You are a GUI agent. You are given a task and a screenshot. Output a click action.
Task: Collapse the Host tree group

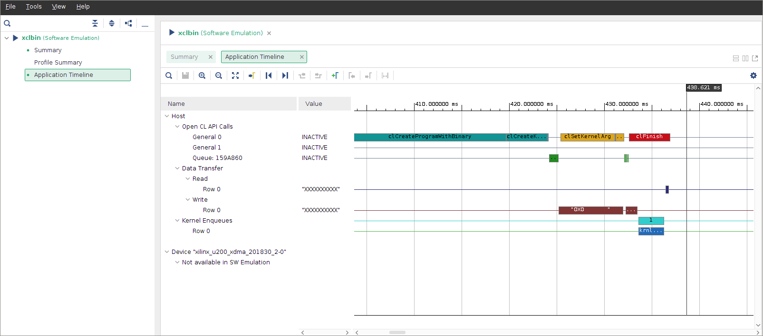click(167, 116)
